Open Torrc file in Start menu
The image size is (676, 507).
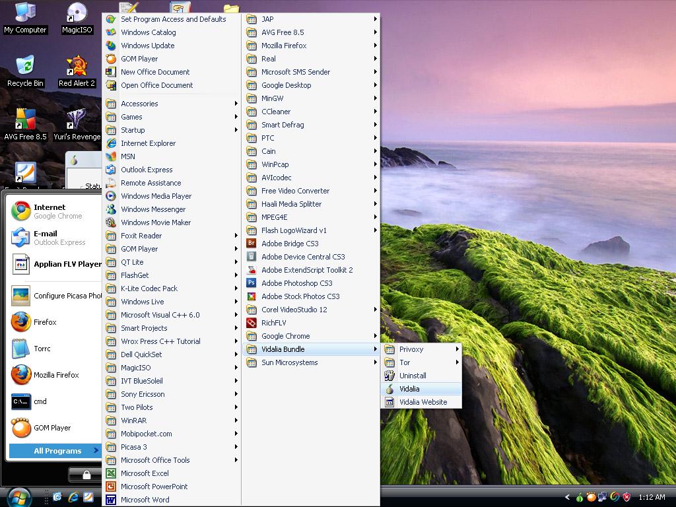click(55, 349)
